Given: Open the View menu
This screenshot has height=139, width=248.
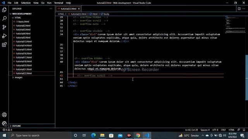Looking at the screenshot, I should (x=36, y=3).
